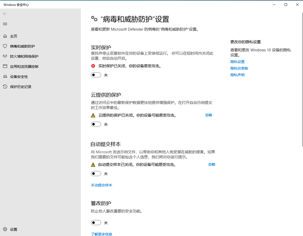Click the vertical scrollbar on the right
This screenshot has width=303, height=236.
coord(302,79)
